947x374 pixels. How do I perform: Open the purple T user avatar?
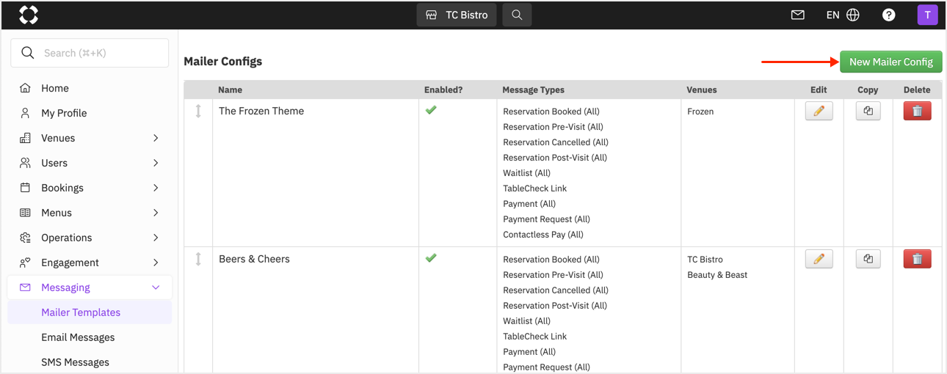927,15
